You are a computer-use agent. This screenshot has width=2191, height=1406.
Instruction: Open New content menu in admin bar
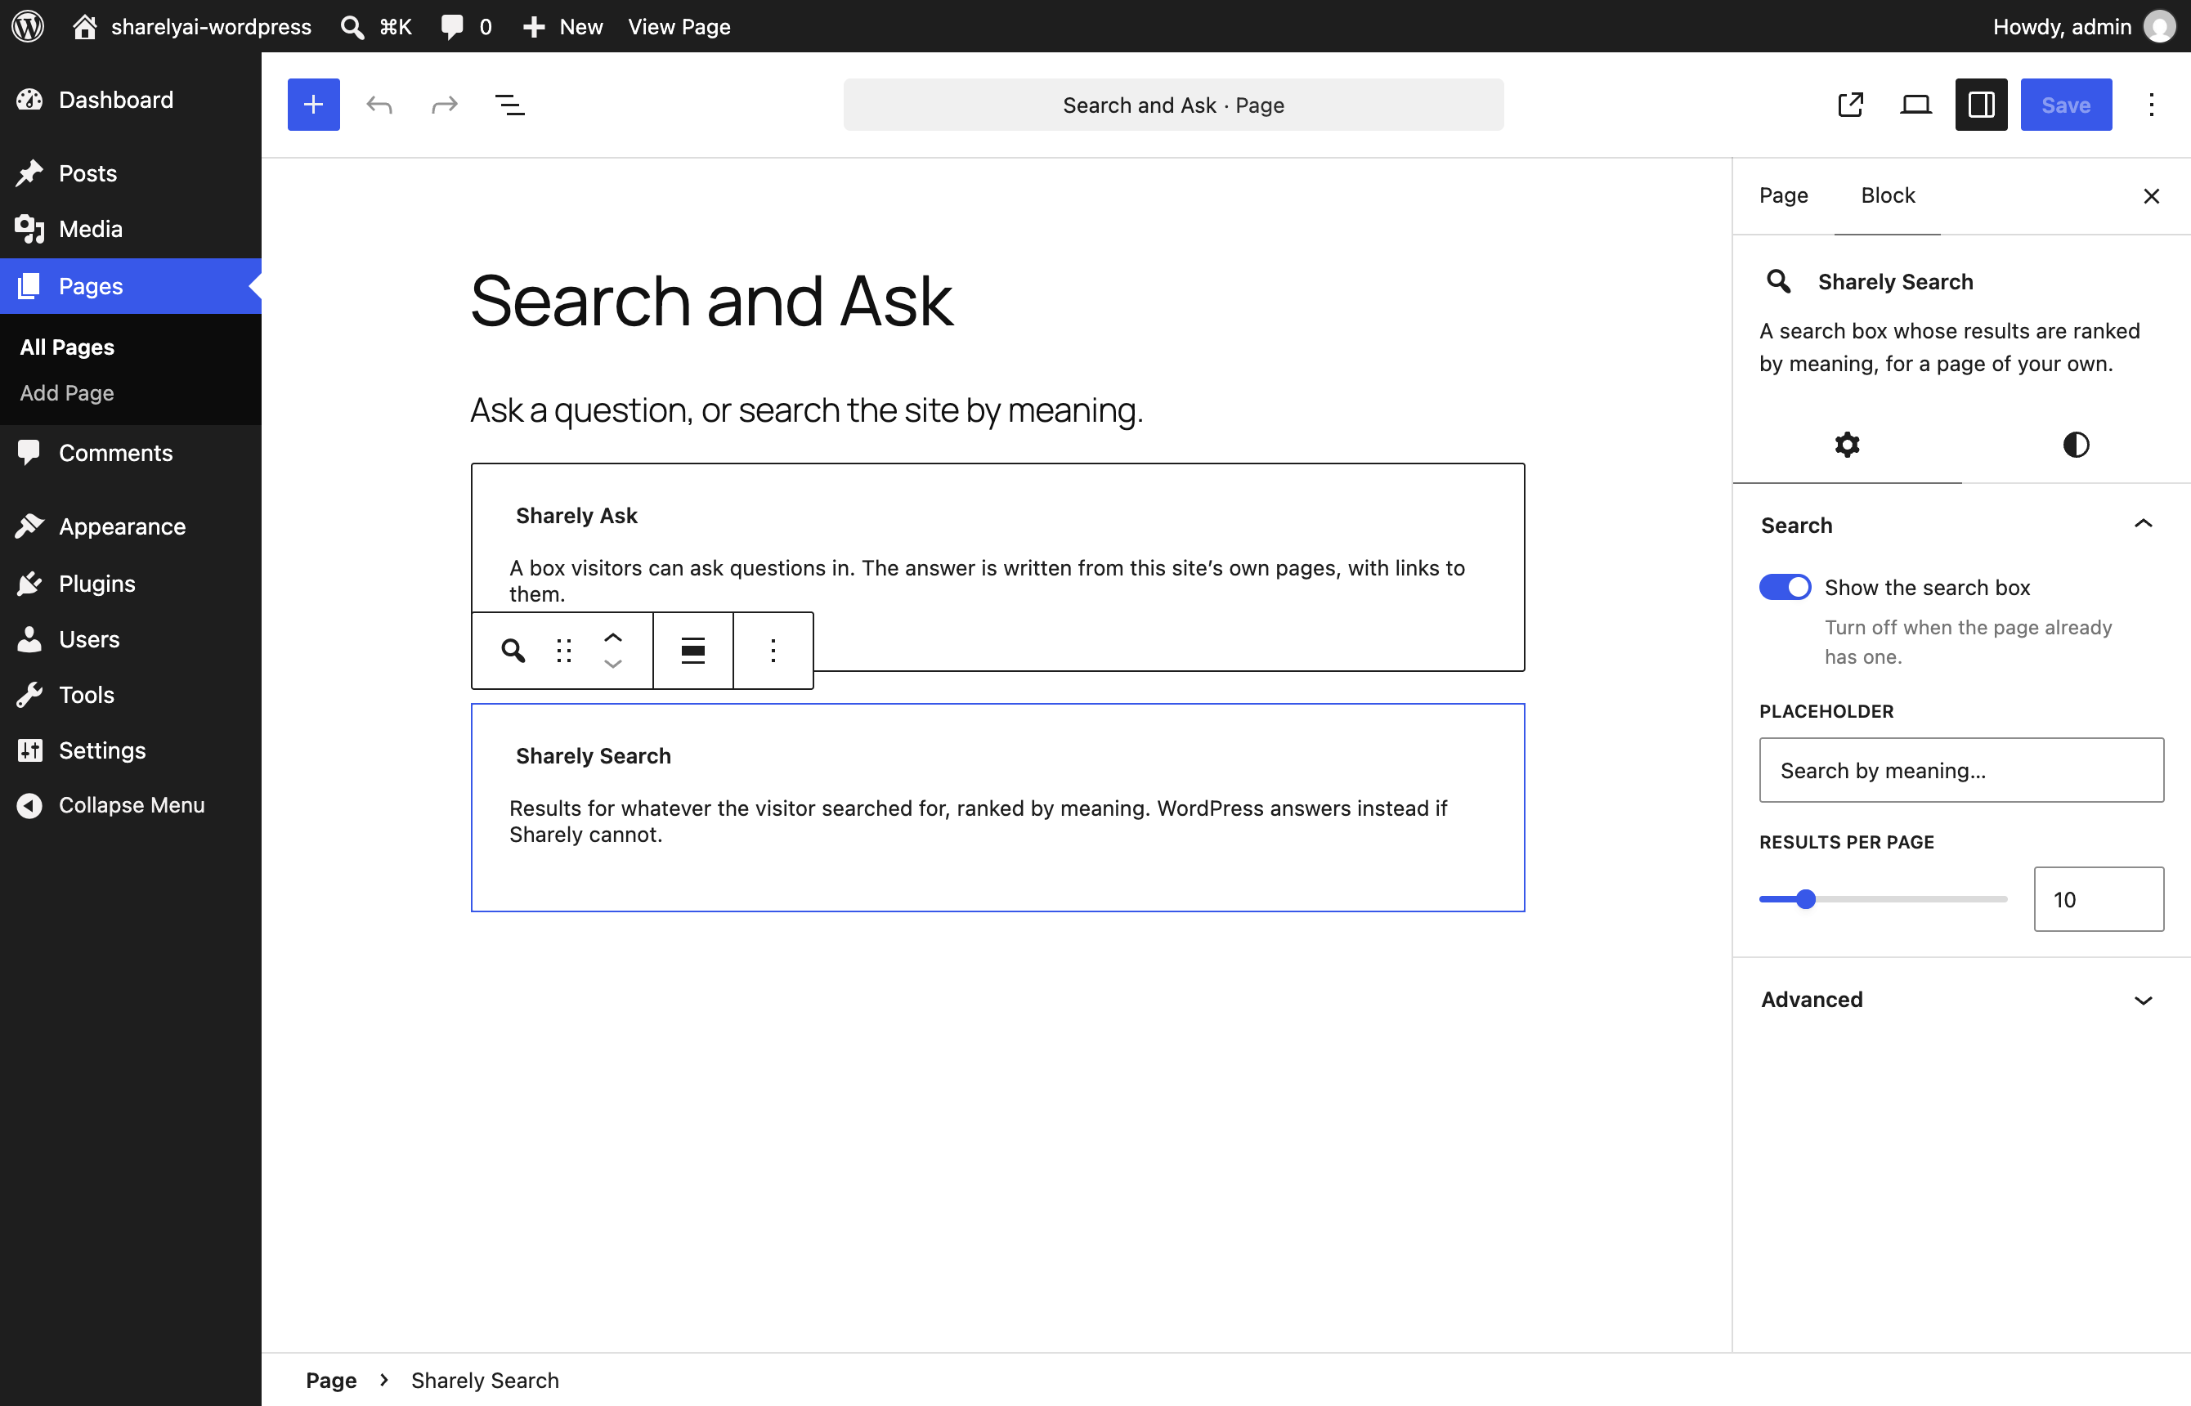pyautogui.click(x=562, y=26)
